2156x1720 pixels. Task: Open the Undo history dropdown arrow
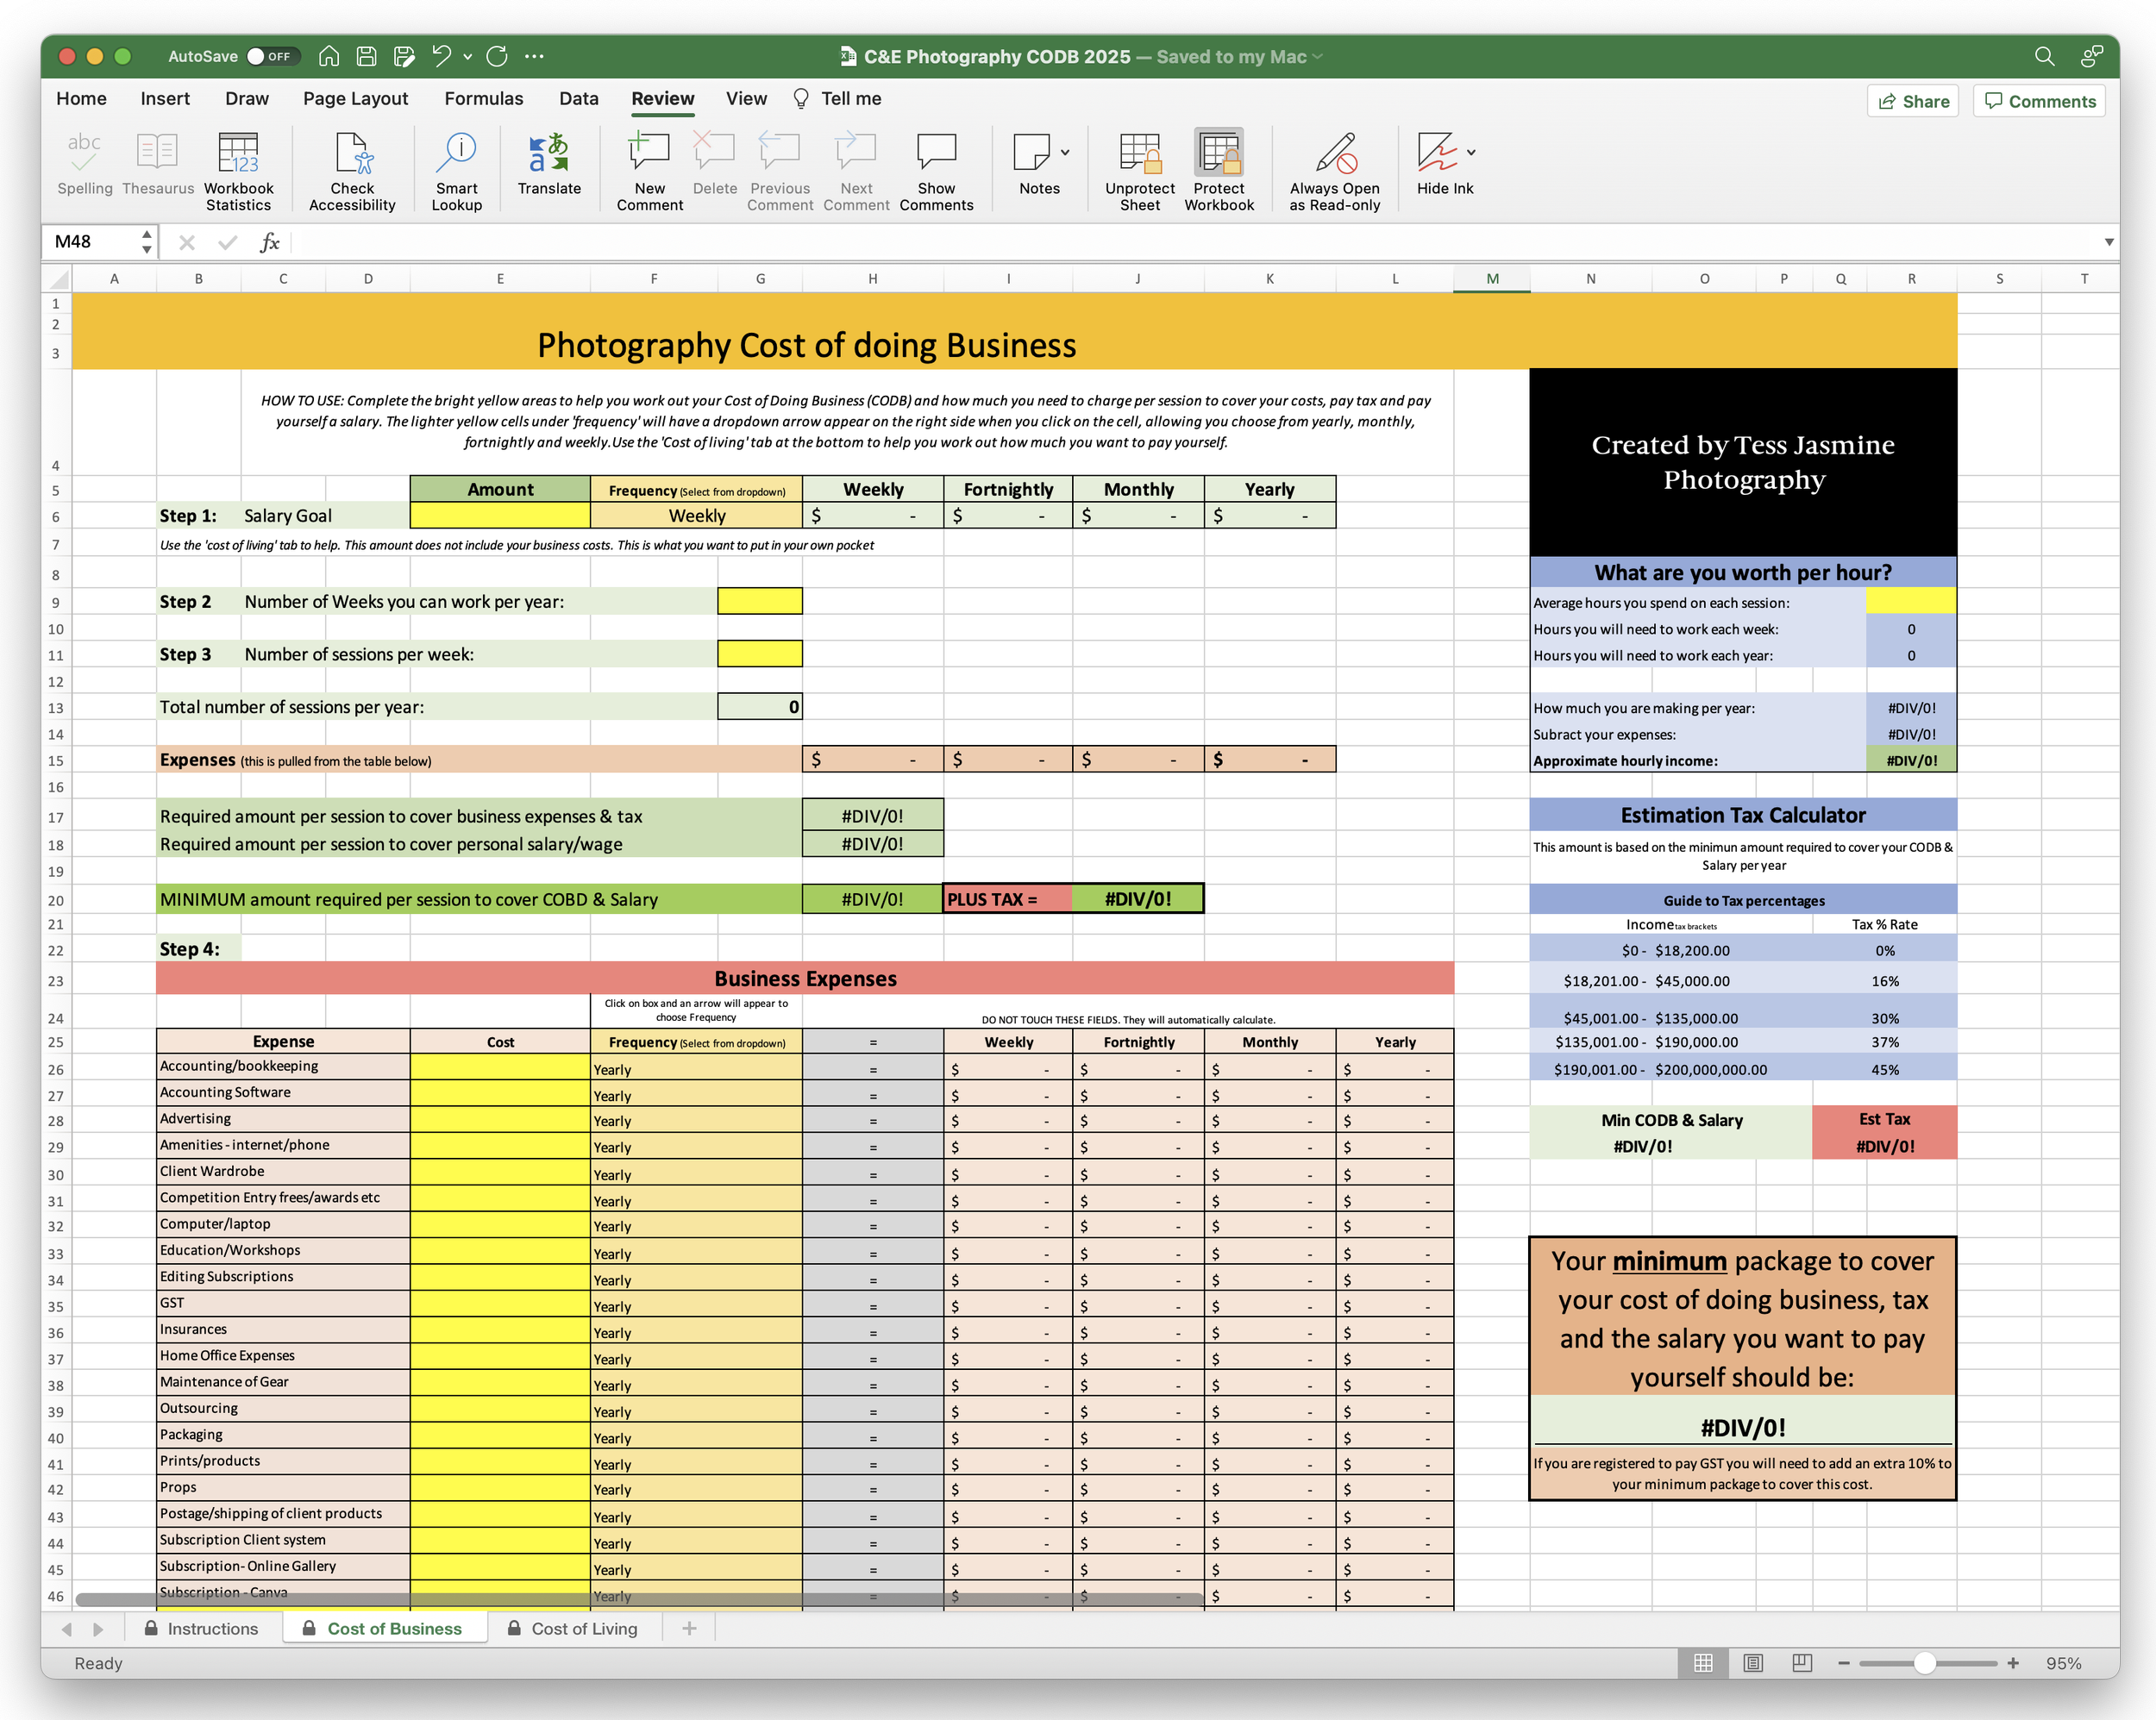467,57
